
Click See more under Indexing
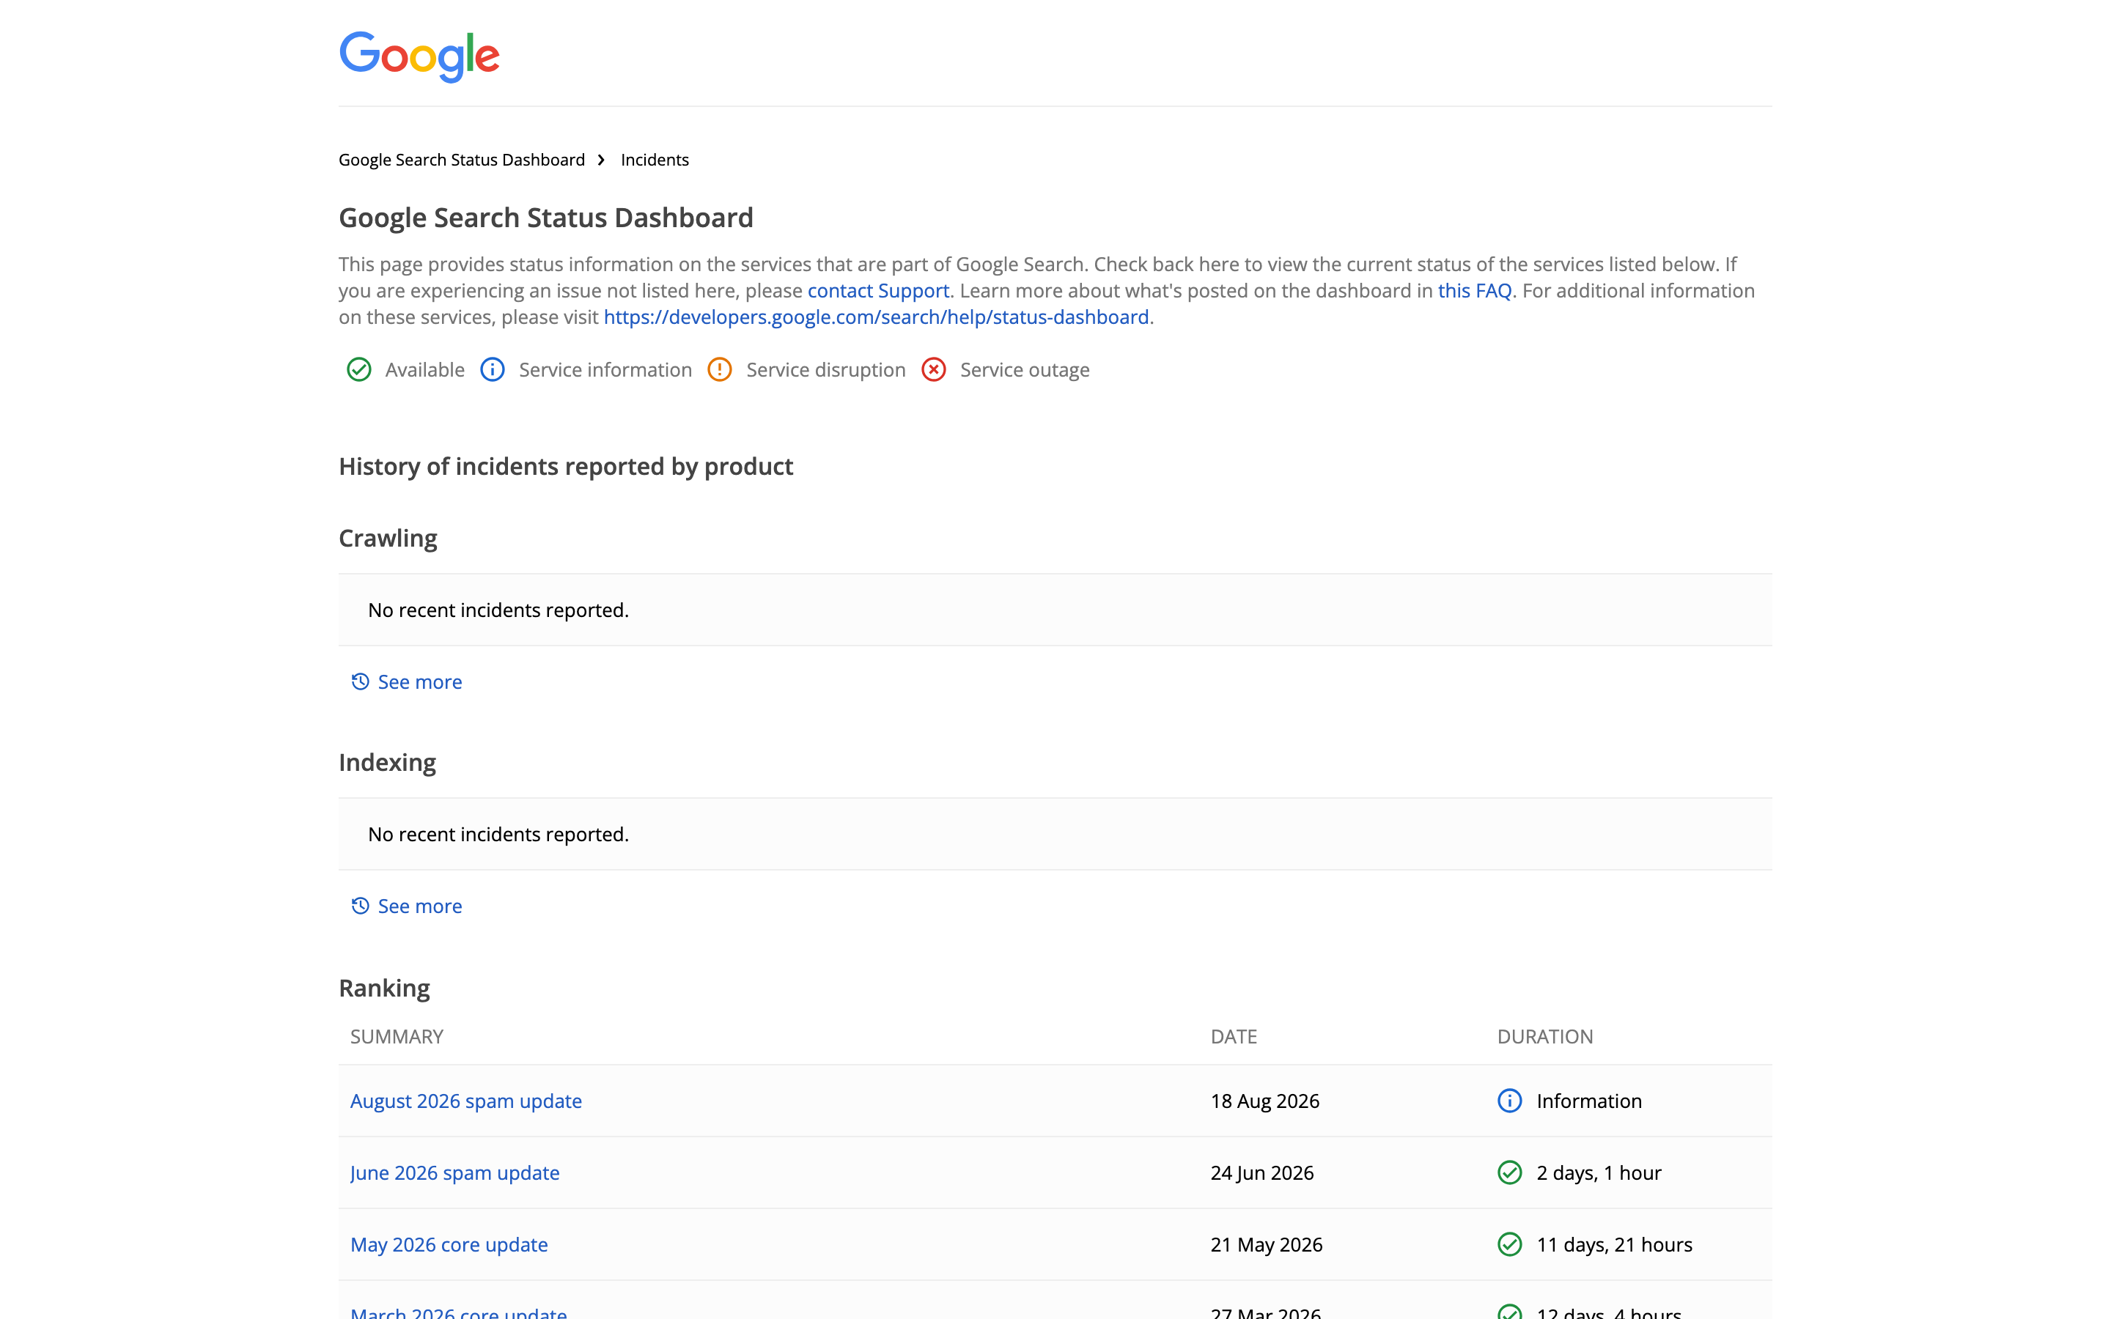[x=419, y=906]
